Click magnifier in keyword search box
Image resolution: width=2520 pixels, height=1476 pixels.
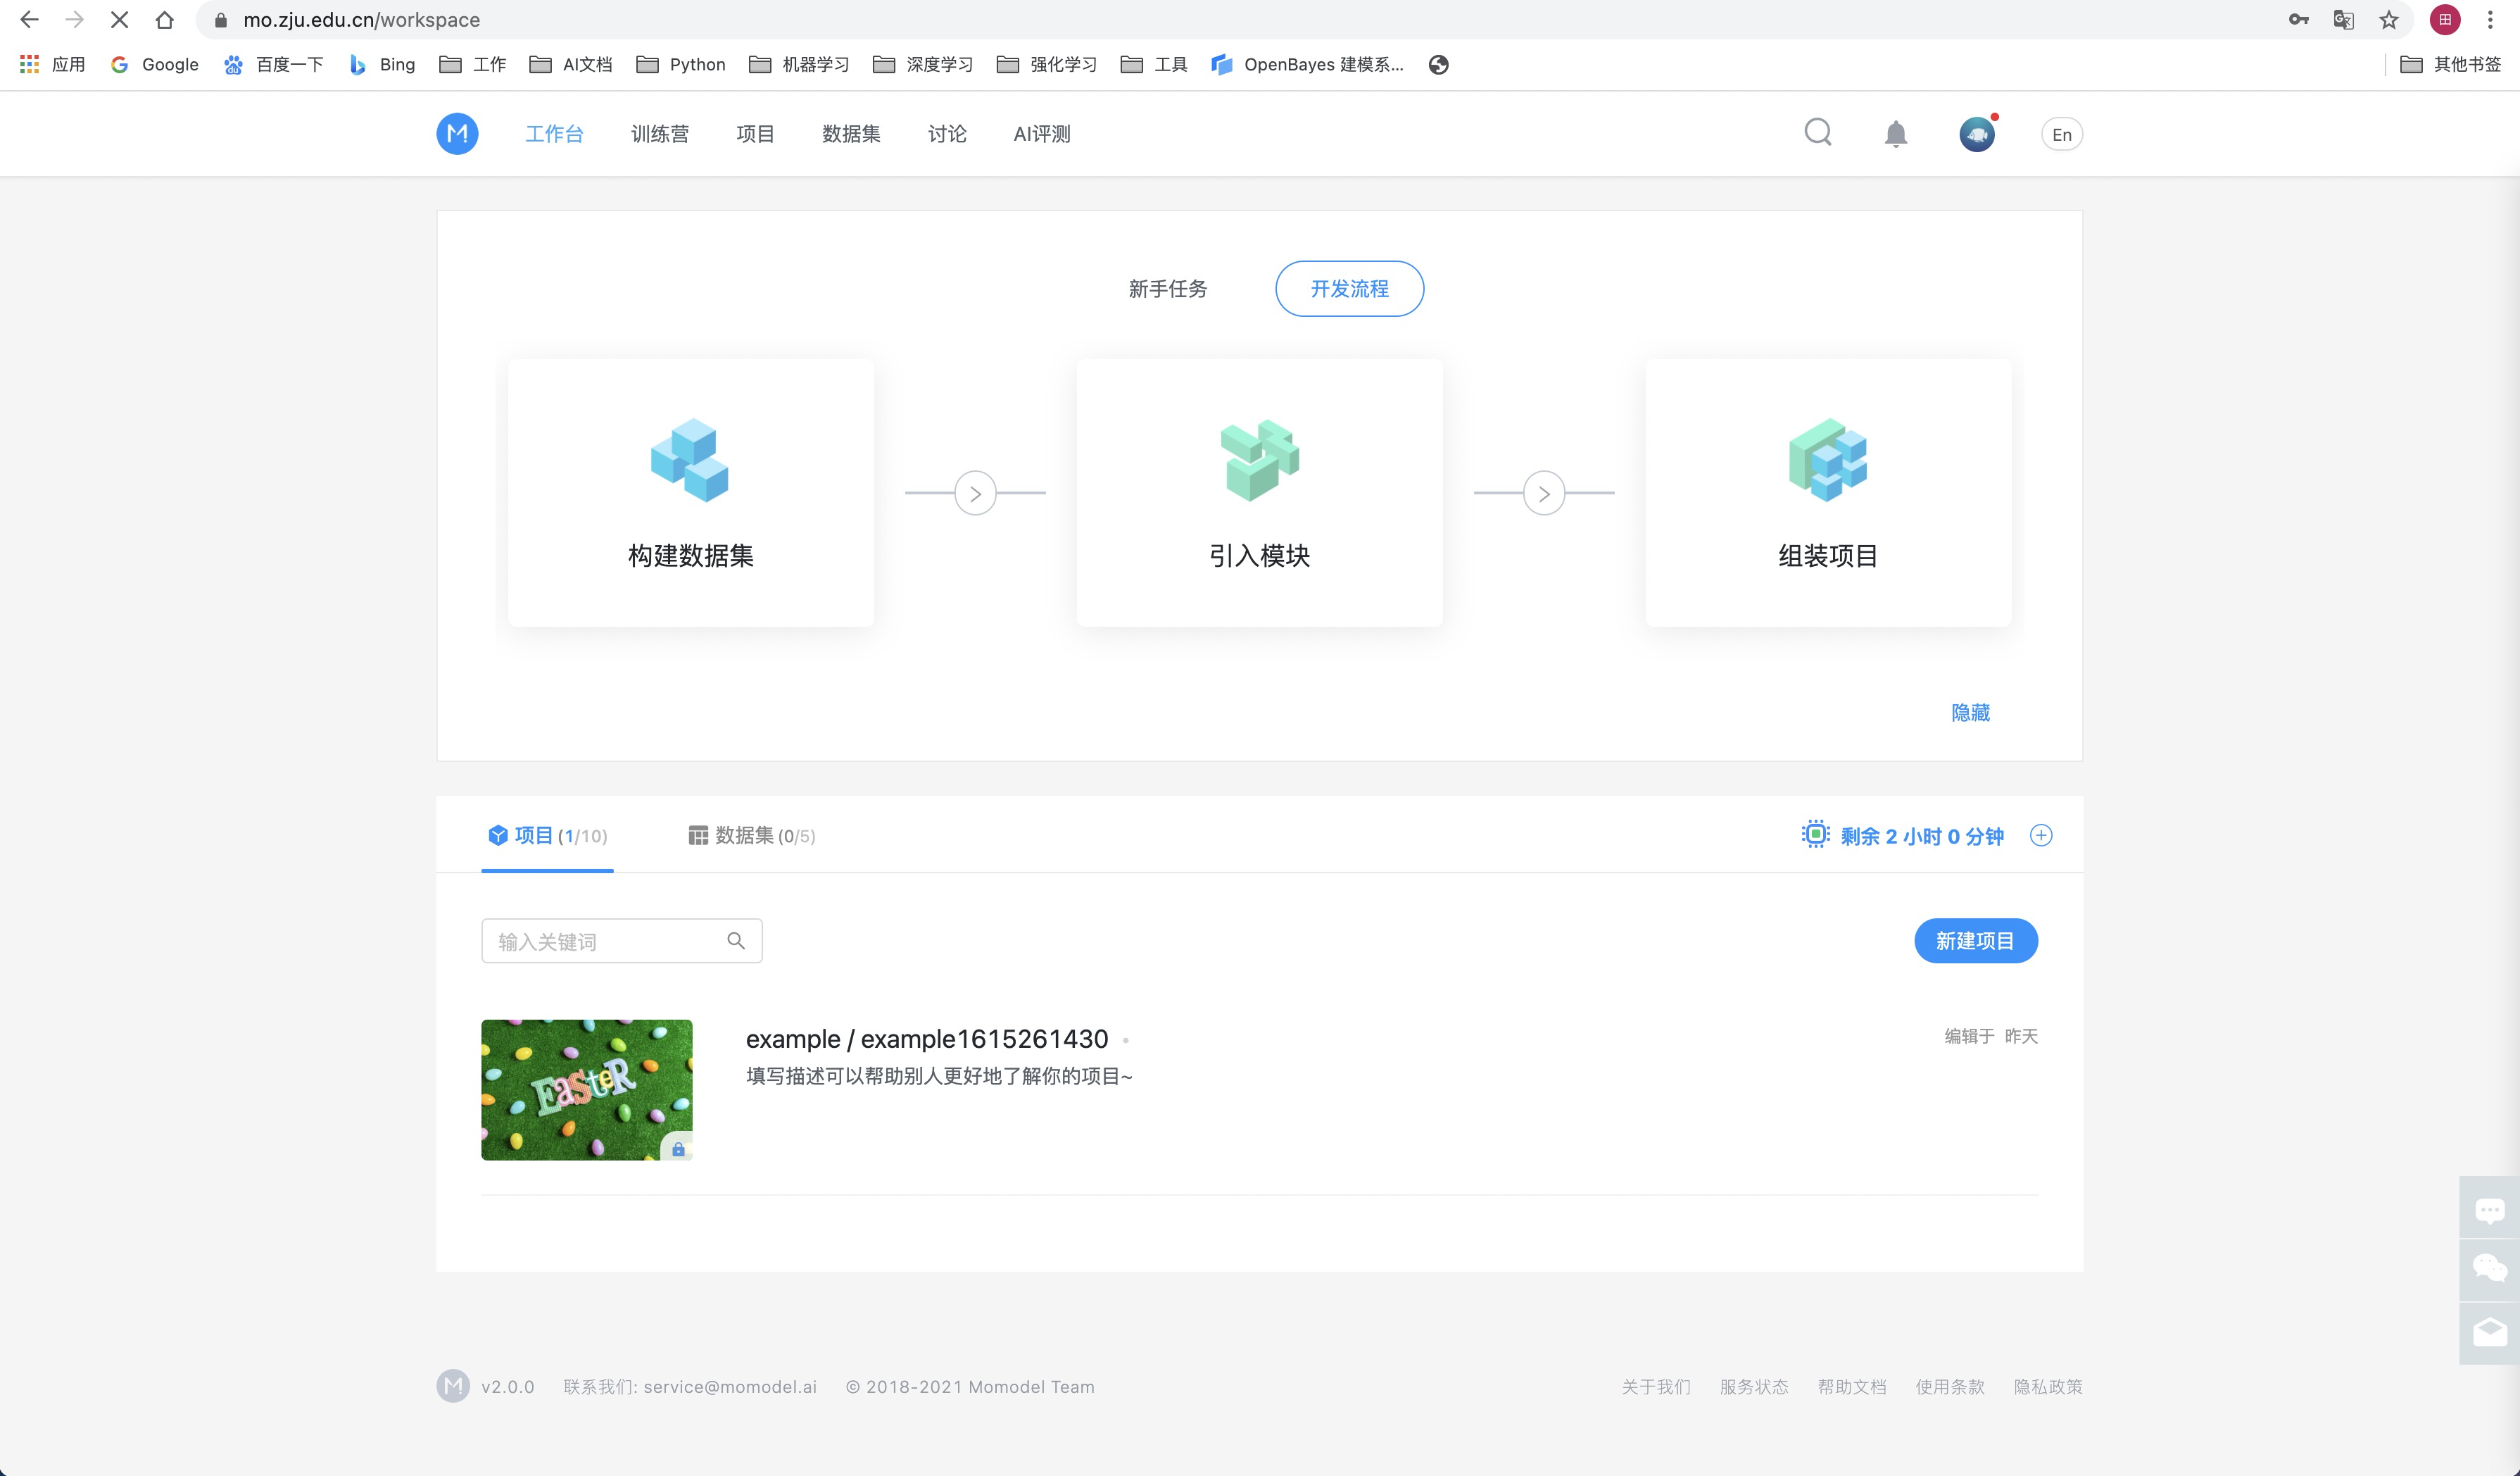(736, 941)
